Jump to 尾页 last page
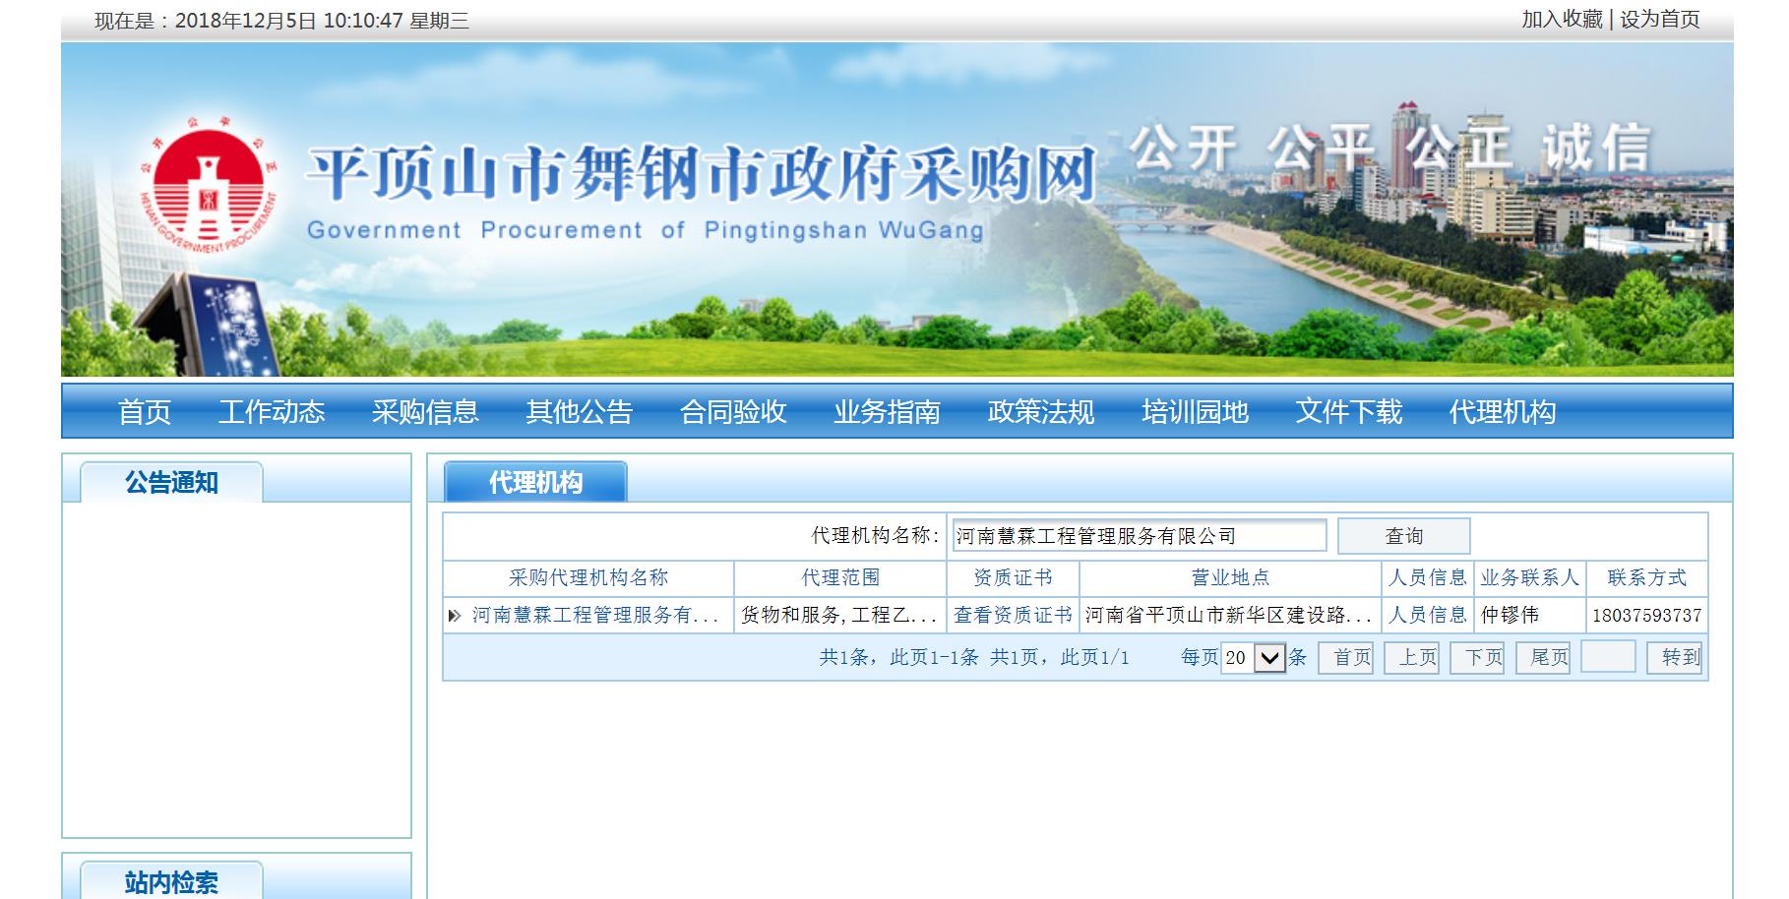This screenshot has height=899, width=1789. pos(1549,657)
